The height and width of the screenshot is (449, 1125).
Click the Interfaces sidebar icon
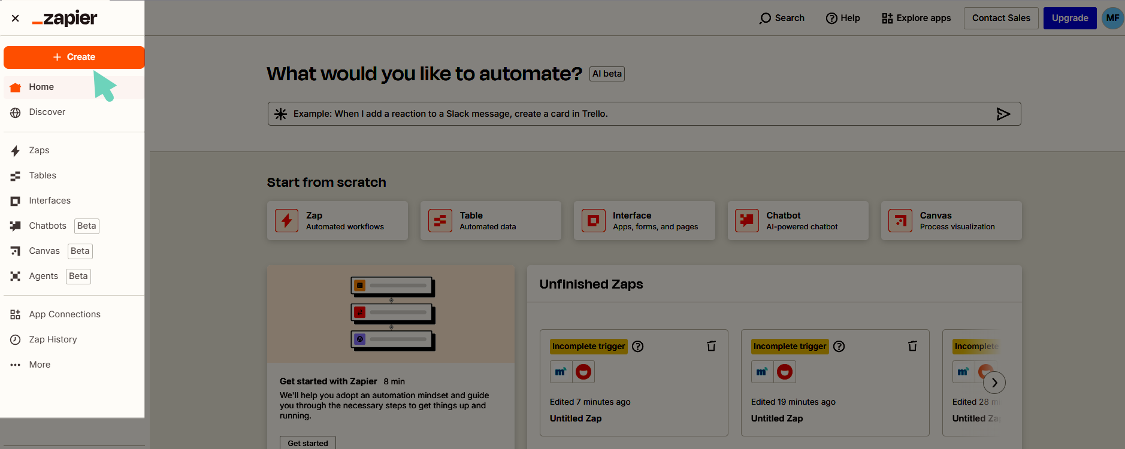tap(16, 201)
